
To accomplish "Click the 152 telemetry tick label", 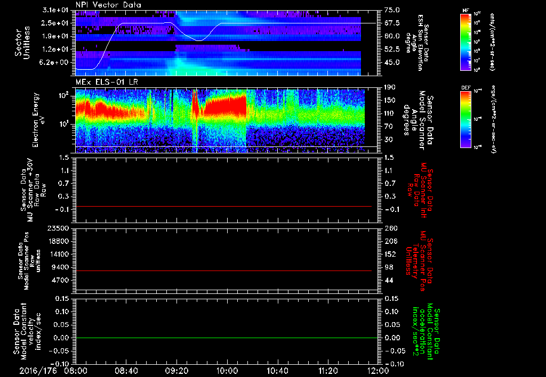I will click(390, 254).
